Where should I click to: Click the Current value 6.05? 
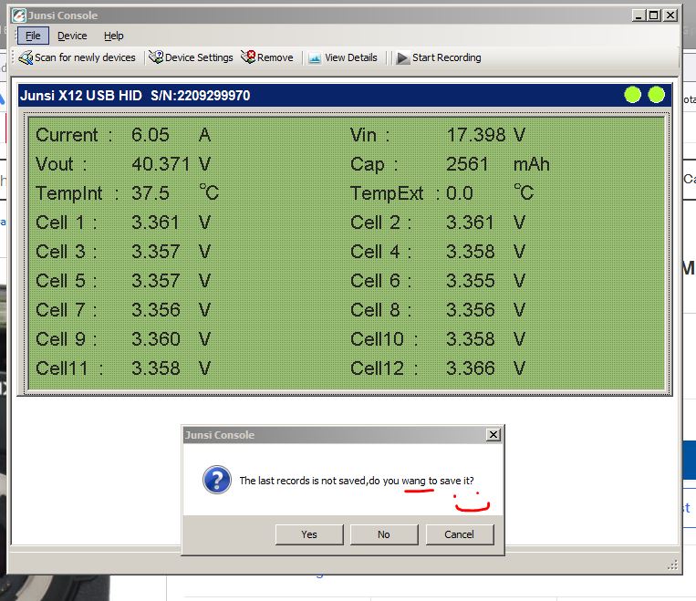pyautogui.click(x=150, y=134)
